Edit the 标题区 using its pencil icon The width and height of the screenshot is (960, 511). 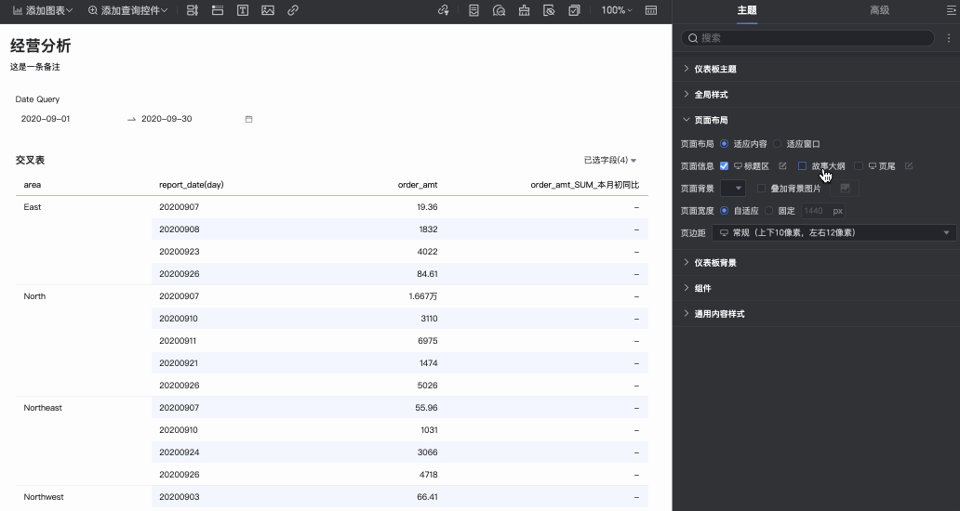tap(782, 165)
